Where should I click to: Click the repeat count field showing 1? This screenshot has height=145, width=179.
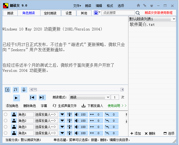click(x=115, y=97)
